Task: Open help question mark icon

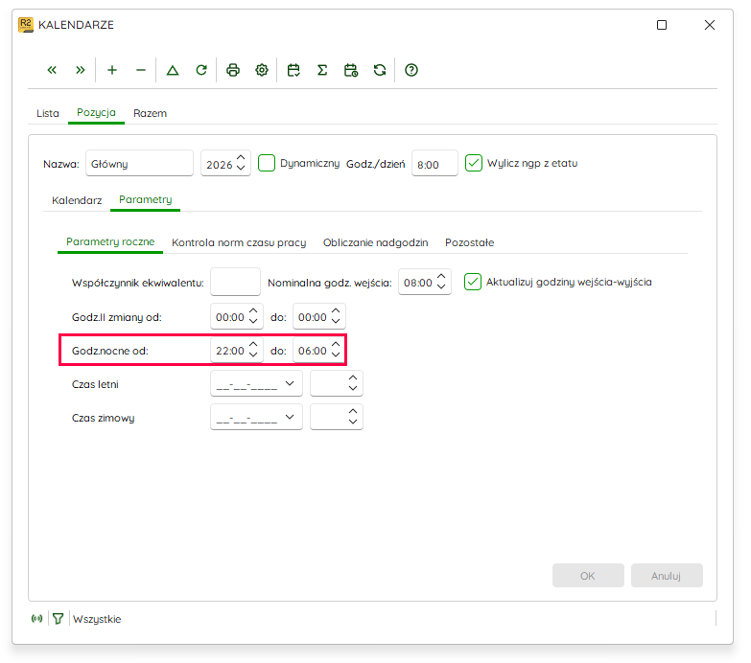Action: [411, 70]
